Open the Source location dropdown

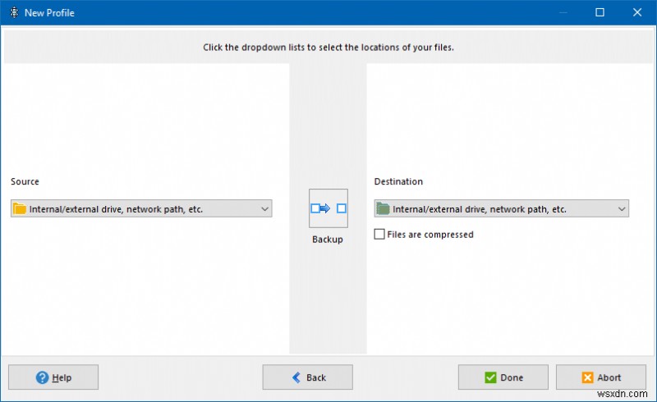point(141,208)
